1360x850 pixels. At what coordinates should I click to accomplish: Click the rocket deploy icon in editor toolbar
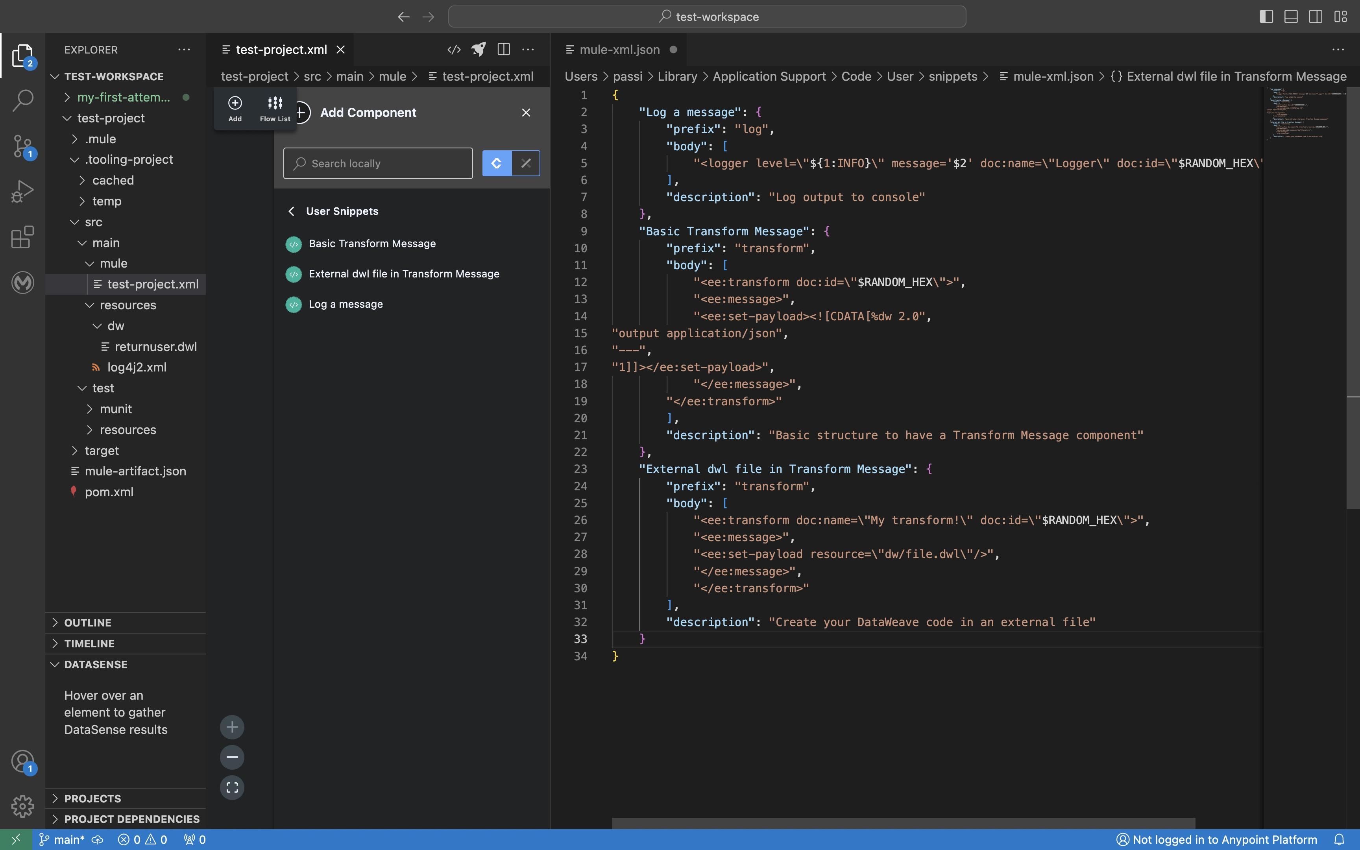click(x=478, y=50)
